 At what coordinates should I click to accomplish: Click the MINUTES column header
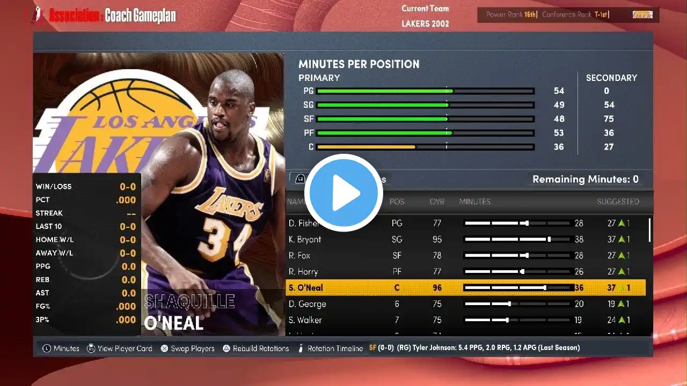pos(475,202)
